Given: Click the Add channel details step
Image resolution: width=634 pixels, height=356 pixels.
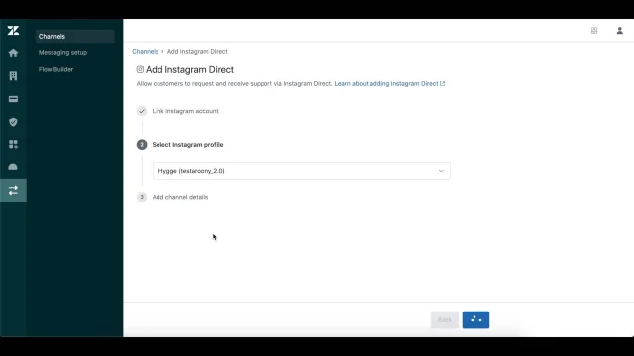Looking at the screenshot, I should point(180,197).
